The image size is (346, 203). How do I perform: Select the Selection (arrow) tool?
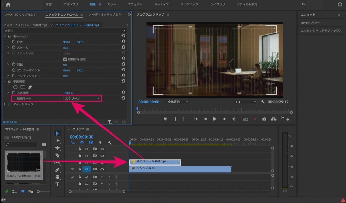point(57,133)
